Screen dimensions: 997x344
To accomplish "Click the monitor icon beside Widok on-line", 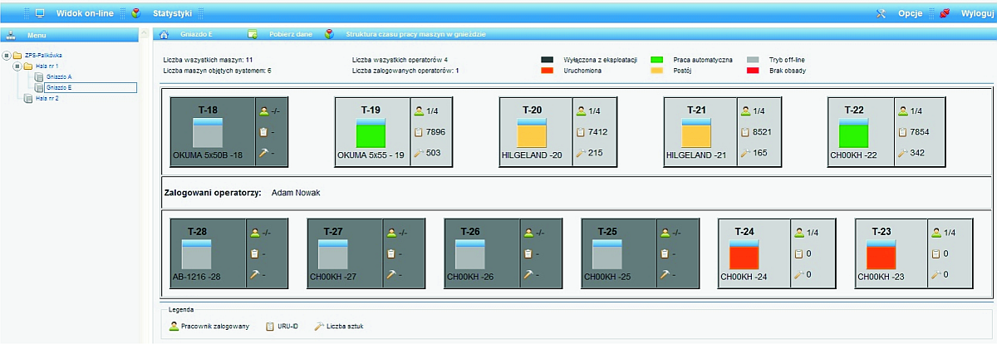I will pyautogui.click(x=39, y=14).
